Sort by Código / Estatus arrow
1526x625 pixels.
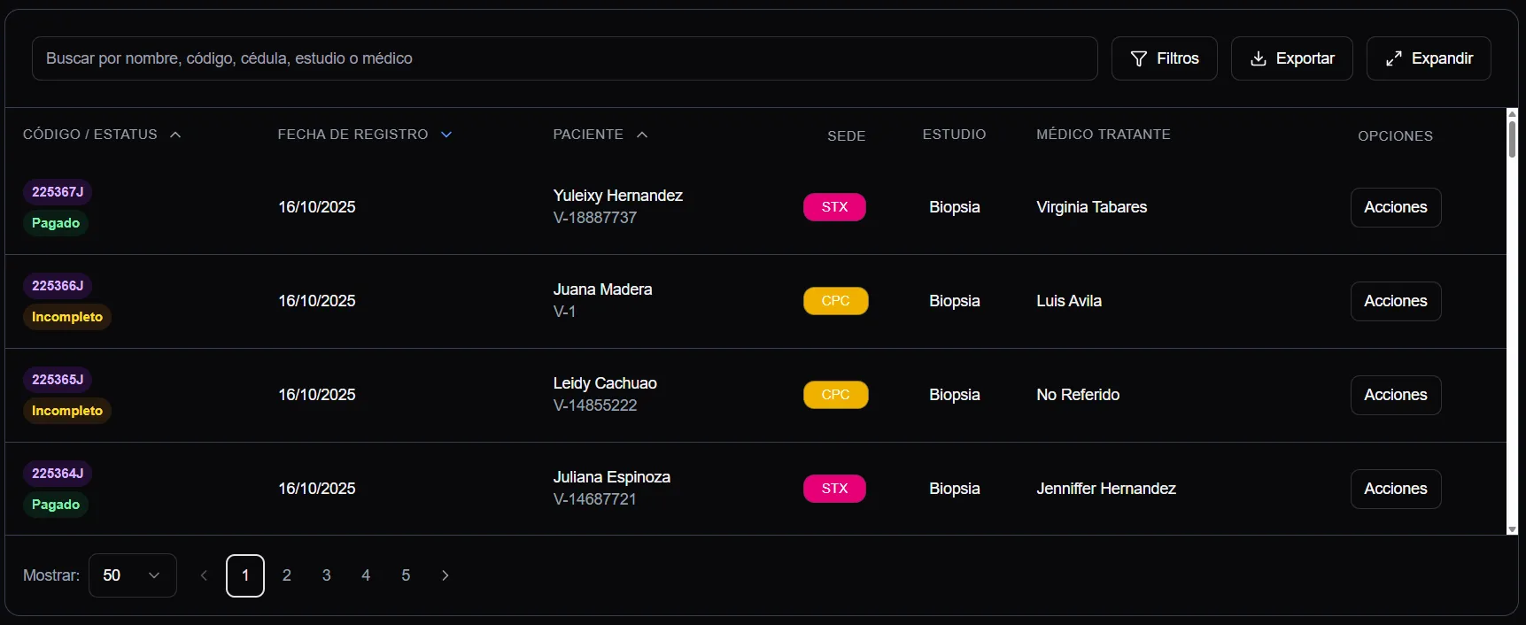point(175,135)
